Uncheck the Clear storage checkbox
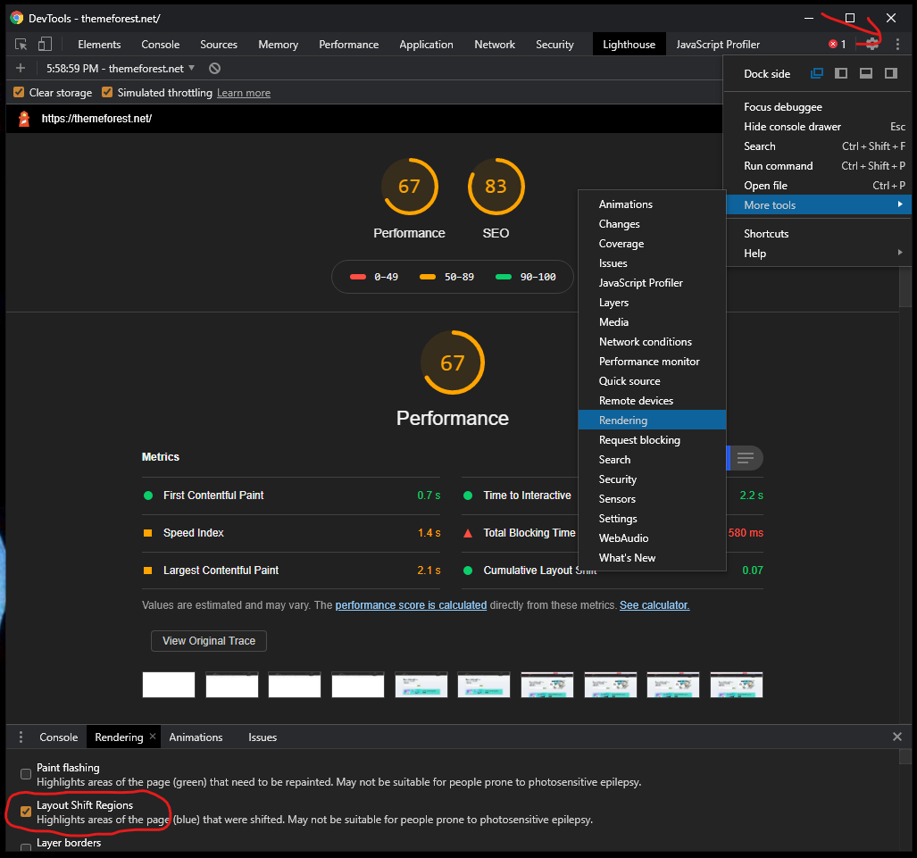This screenshot has width=917, height=858. click(19, 92)
